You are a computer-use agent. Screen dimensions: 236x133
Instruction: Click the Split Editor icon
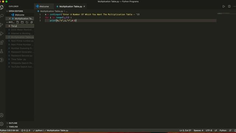click(229, 7)
